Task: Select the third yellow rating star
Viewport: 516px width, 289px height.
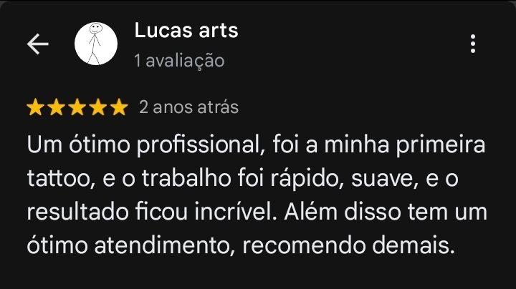Action: tap(77, 107)
